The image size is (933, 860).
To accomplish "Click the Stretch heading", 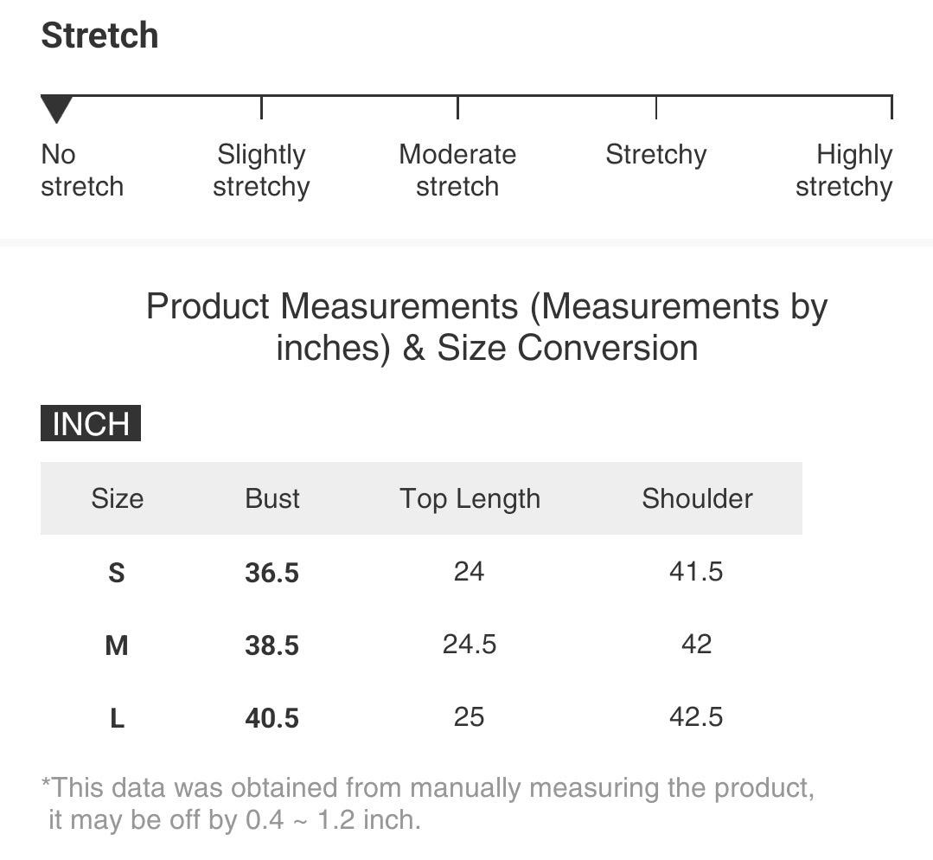I will (x=99, y=35).
